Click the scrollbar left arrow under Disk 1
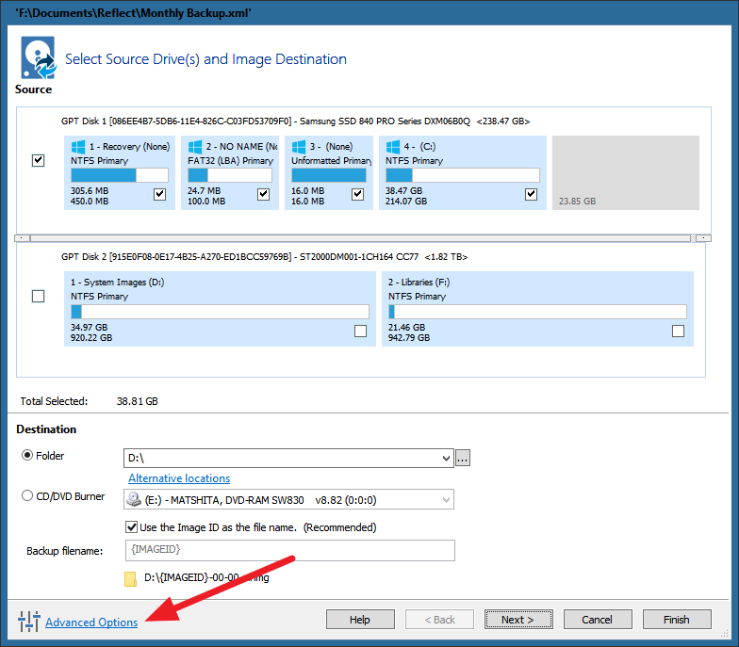This screenshot has height=647, width=739. pyautogui.click(x=23, y=238)
